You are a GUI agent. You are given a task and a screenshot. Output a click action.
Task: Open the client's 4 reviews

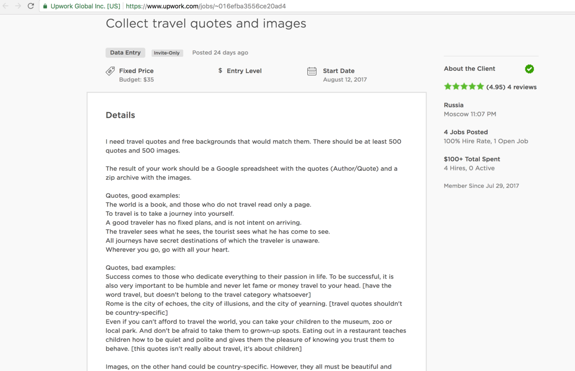coord(522,87)
